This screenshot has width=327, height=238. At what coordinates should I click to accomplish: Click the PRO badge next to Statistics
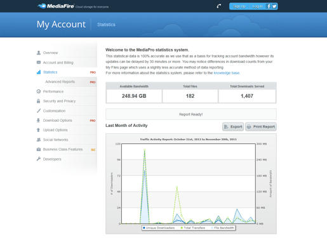(x=93, y=72)
